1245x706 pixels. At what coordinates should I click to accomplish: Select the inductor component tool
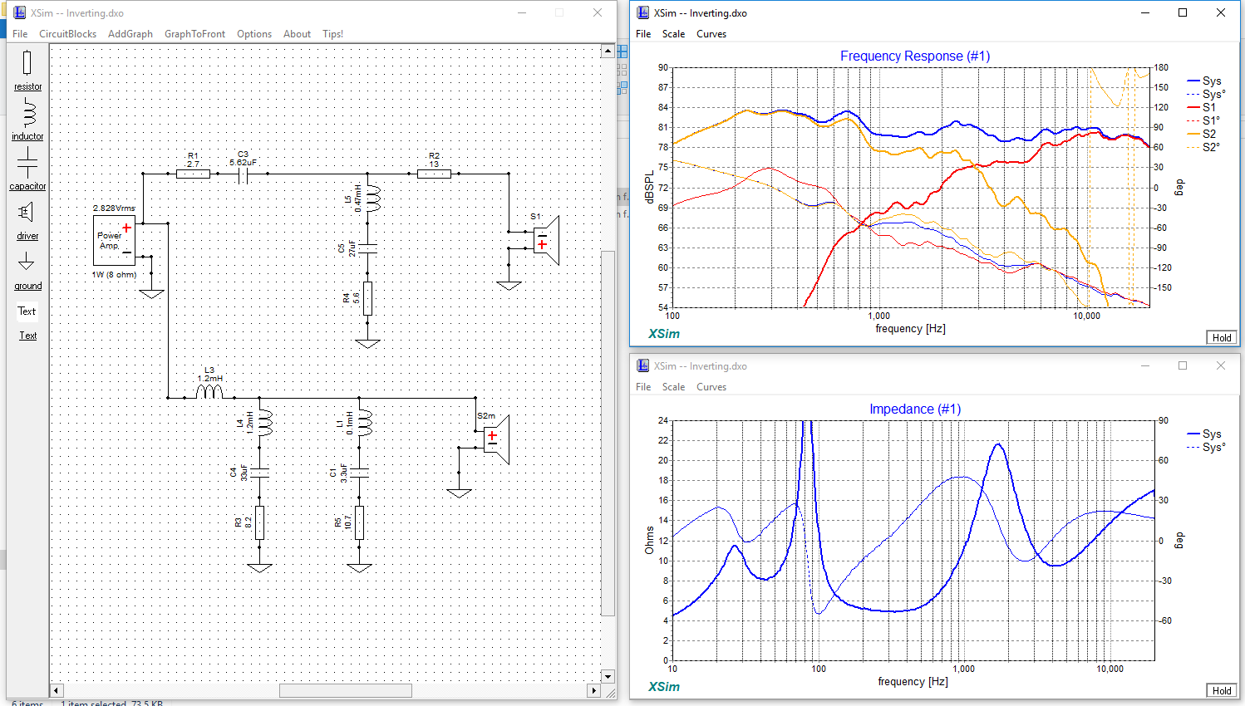(x=27, y=120)
